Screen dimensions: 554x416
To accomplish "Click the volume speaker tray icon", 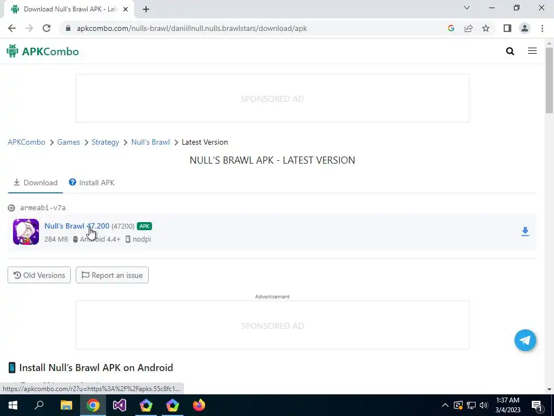I will (x=484, y=405).
